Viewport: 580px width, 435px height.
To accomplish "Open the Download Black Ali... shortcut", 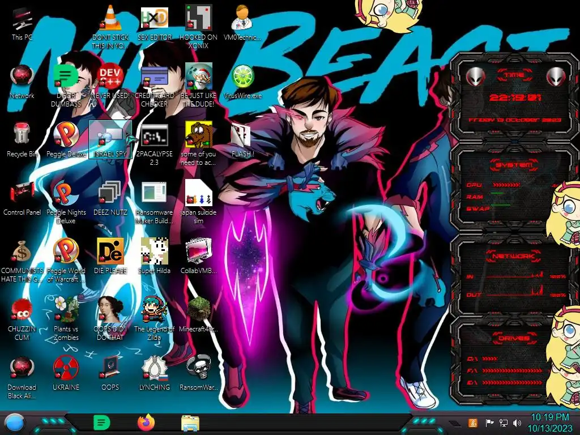I will coord(22,377).
